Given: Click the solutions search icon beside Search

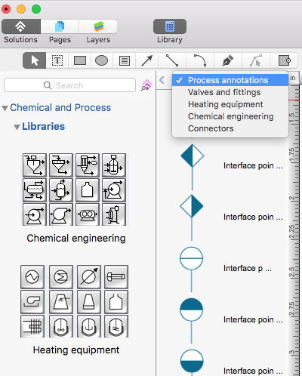Looking at the screenshot, I should pos(146,85).
